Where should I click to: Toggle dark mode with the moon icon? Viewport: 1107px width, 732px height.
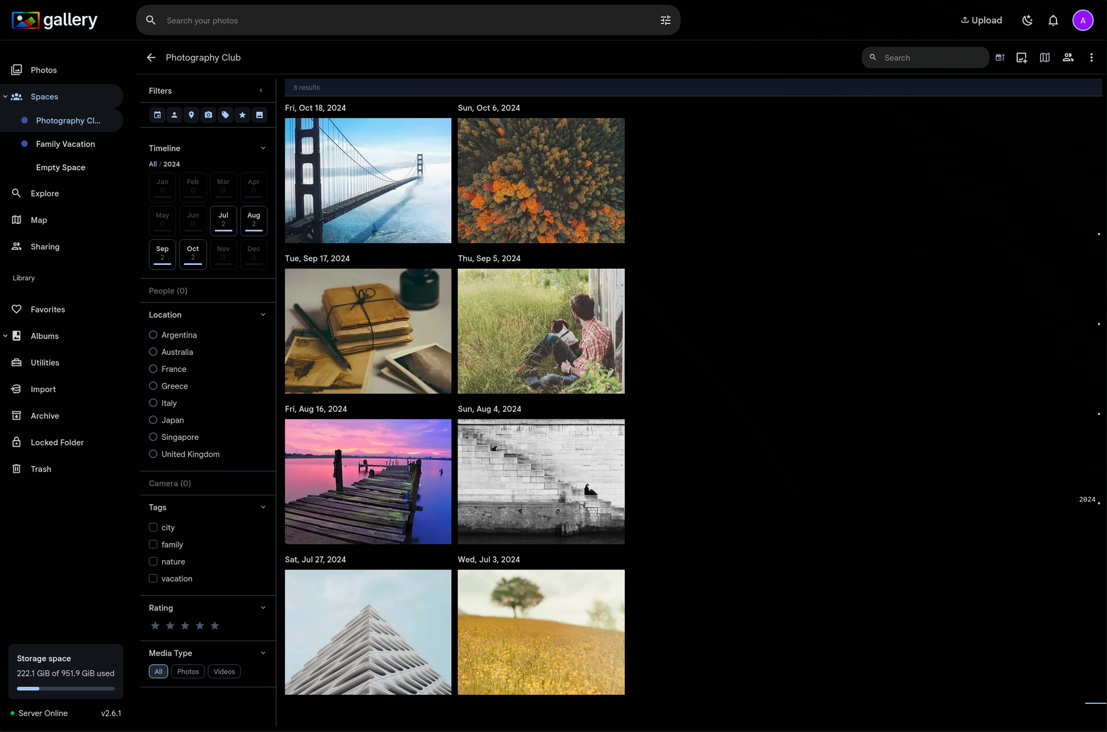click(1027, 20)
